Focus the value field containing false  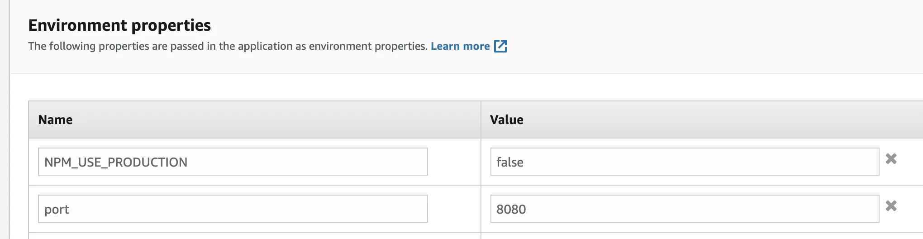coord(684,162)
